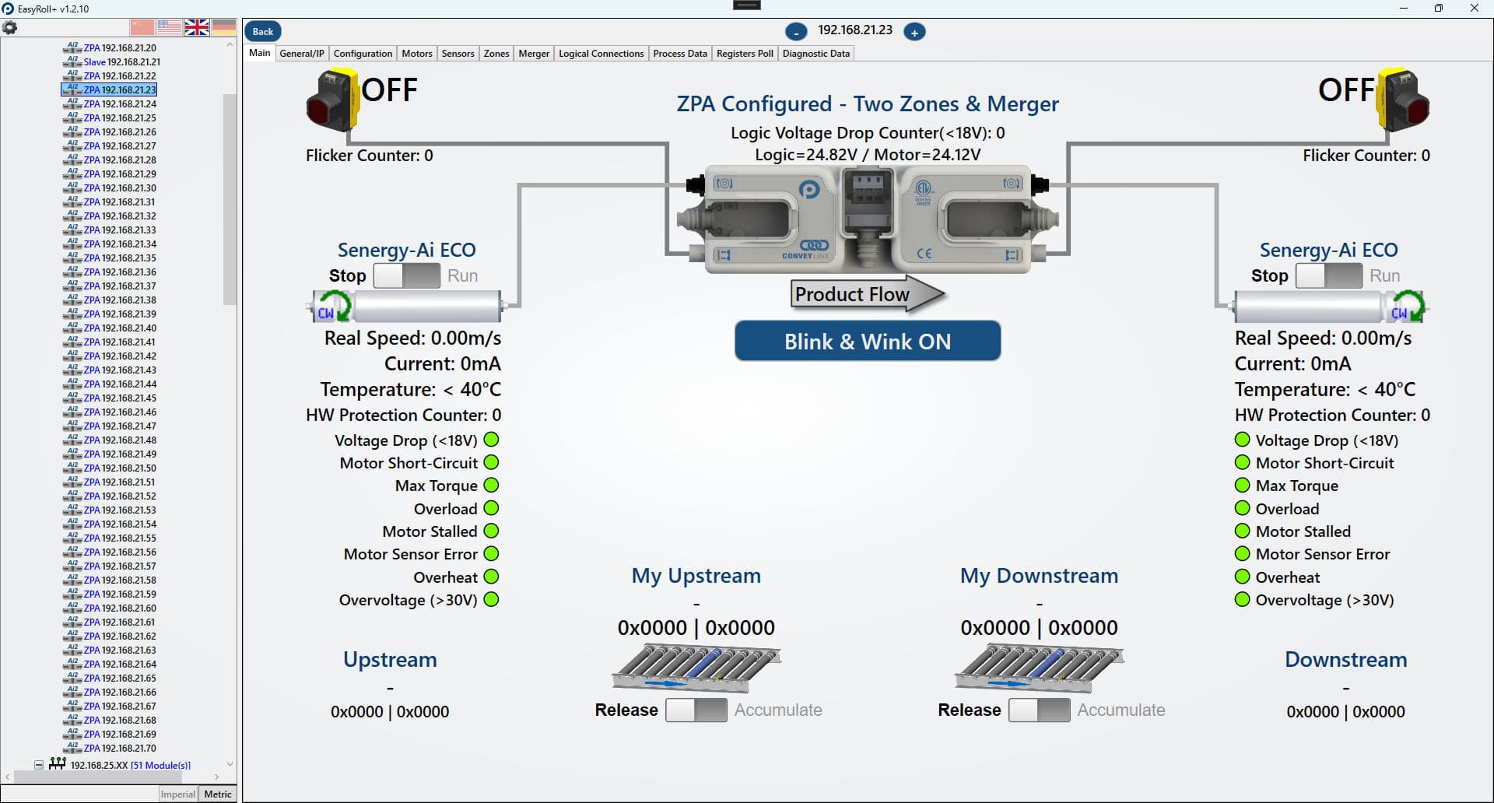Click the ConveyLinx module image
This screenshot has height=803, width=1494.
[x=868, y=219]
